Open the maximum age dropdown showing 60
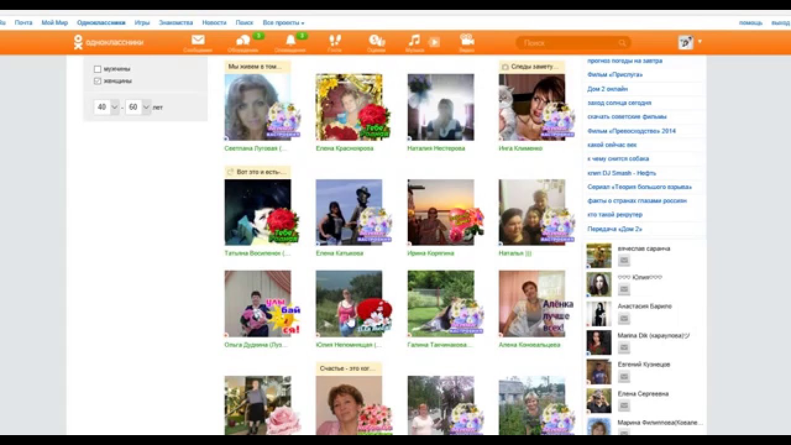 click(x=138, y=107)
